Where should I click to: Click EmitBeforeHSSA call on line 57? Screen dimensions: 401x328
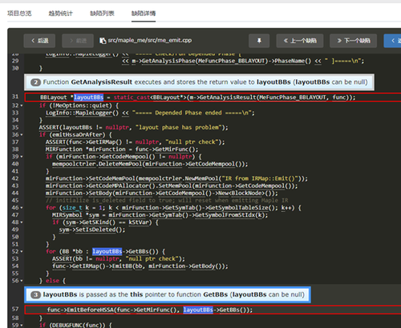pos(91,310)
